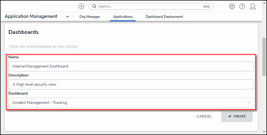The height and width of the screenshot is (135, 267).
Task: Expand the Application Management chevron
Action: click(67, 17)
